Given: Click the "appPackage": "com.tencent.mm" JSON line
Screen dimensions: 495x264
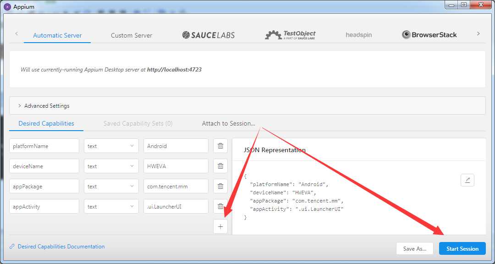Looking at the screenshot, I should pos(297,201).
